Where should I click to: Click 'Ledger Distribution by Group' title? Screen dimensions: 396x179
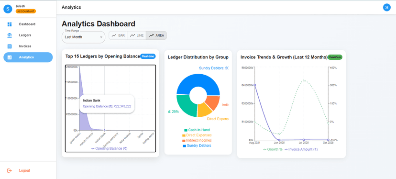coord(198,57)
